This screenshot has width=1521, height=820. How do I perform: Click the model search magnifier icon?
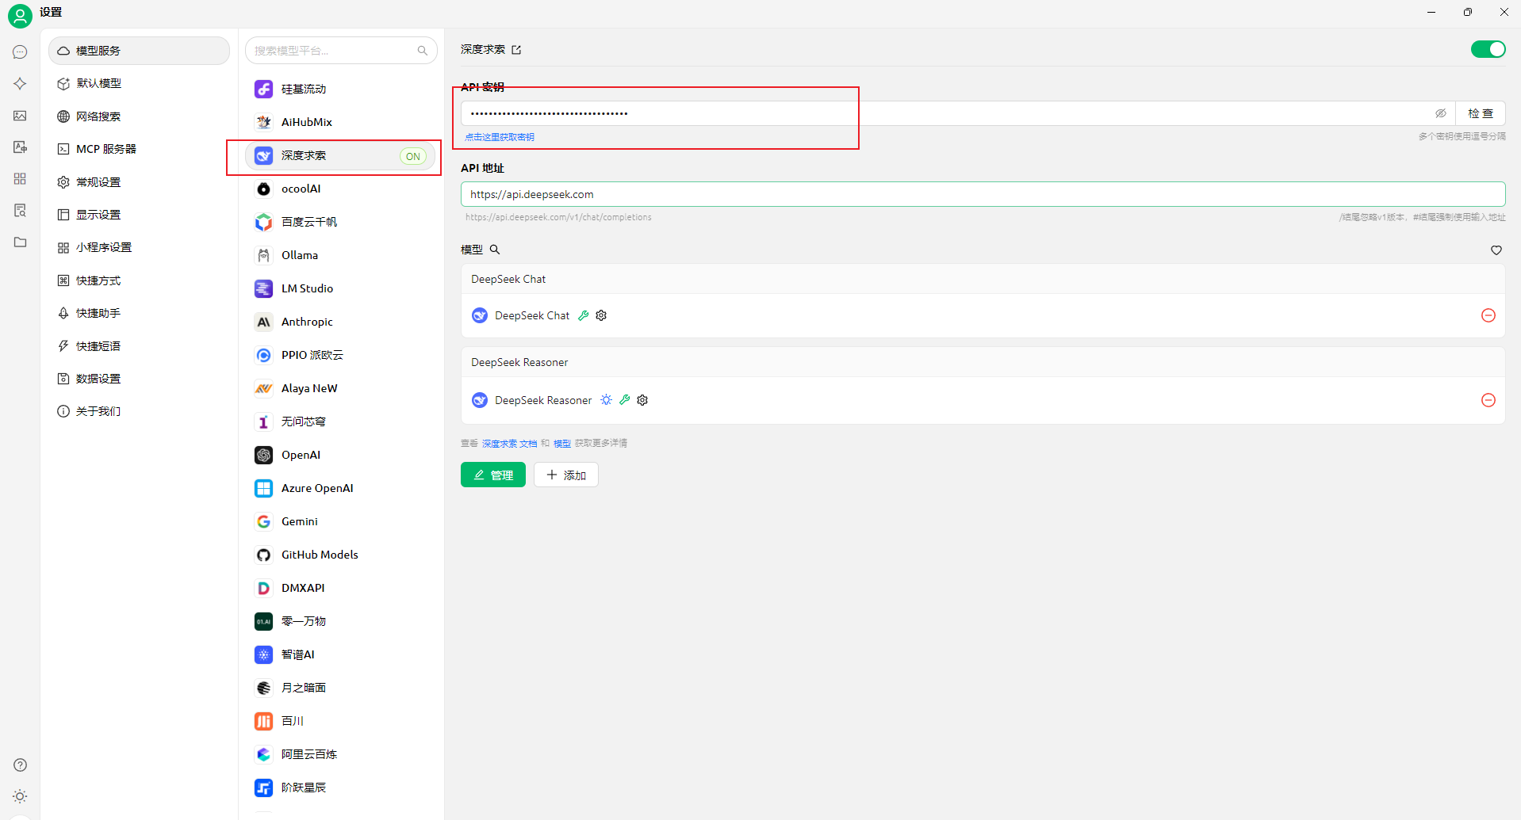(x=495, y=250)
